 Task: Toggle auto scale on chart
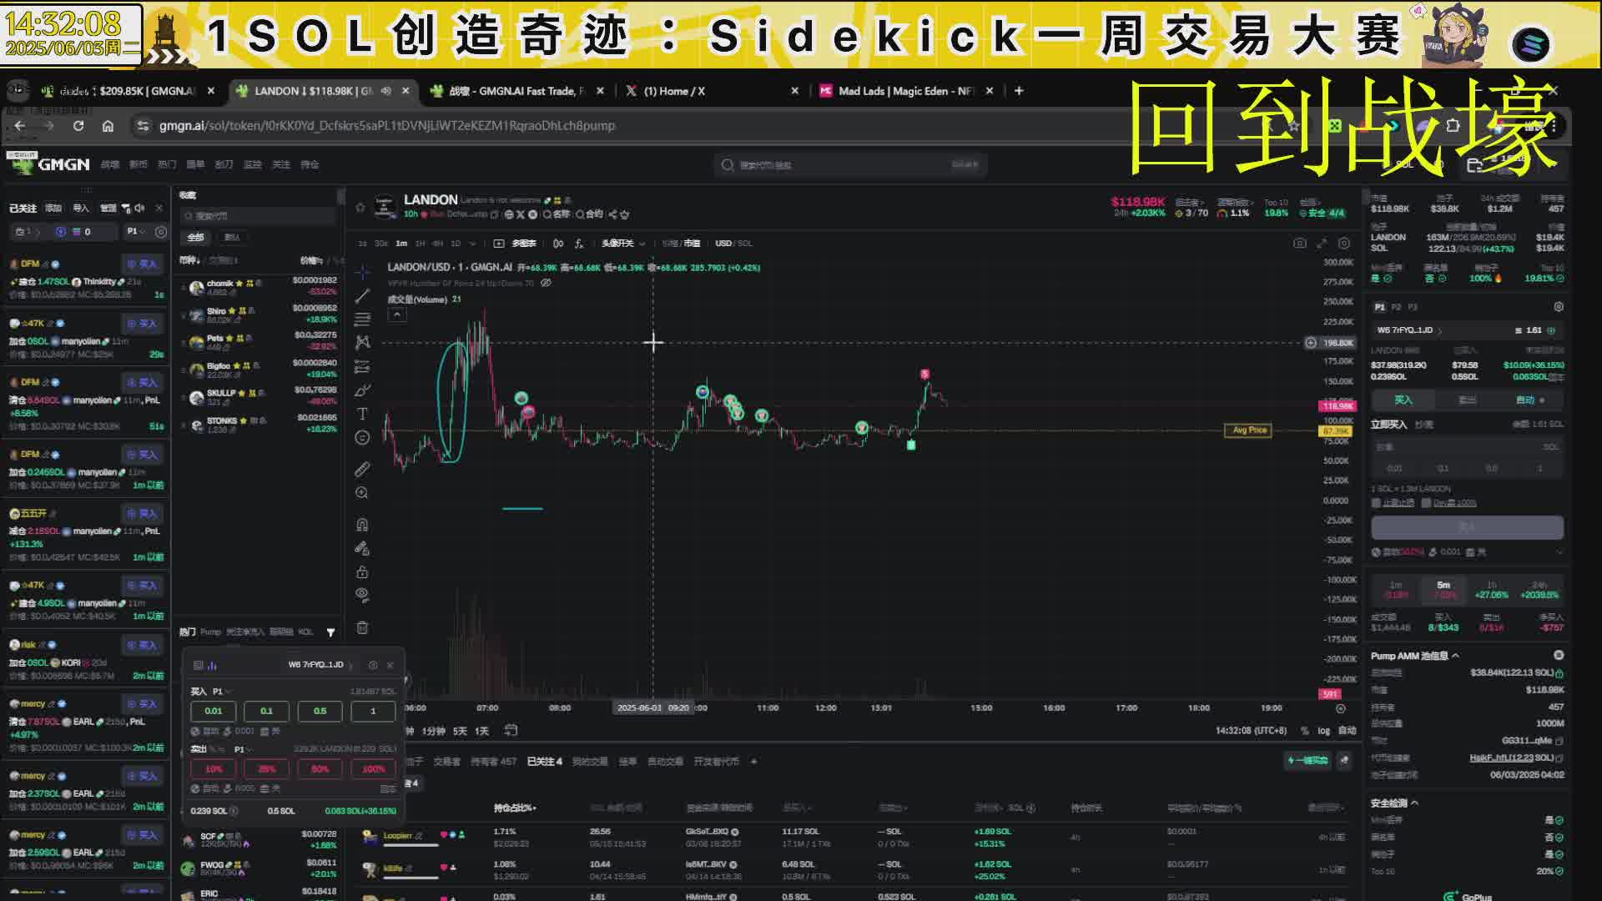point(1347,731)
